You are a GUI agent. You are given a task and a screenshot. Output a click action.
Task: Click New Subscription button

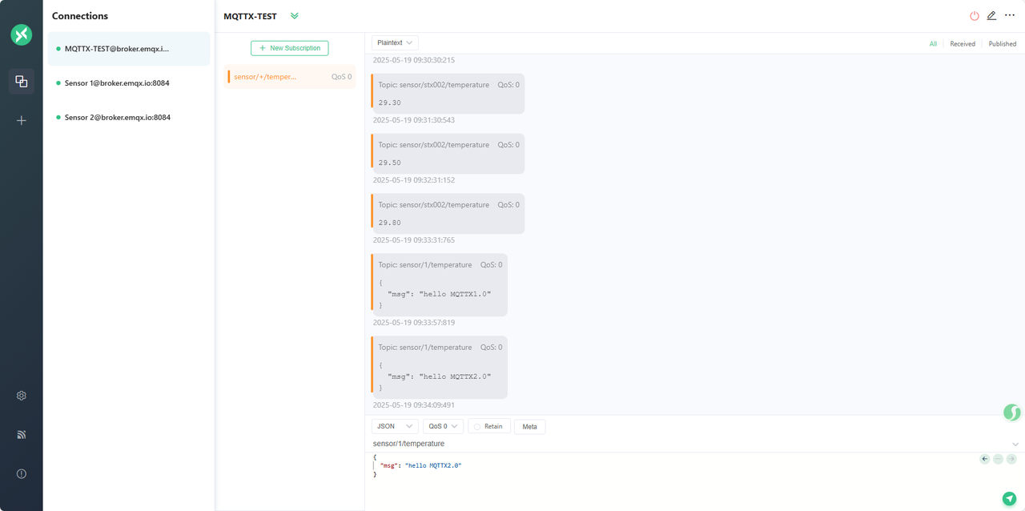(x=289, y=48)
